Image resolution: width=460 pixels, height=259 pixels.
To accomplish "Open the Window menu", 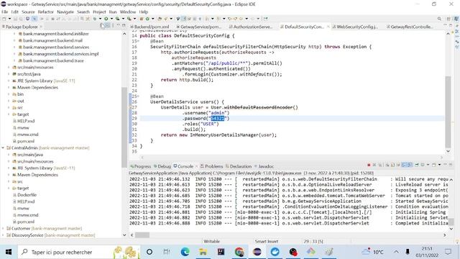I will [128, 12].
